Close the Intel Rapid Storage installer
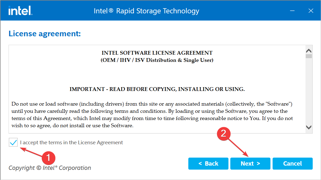321x180 pixels. click(x=311, y=11)
